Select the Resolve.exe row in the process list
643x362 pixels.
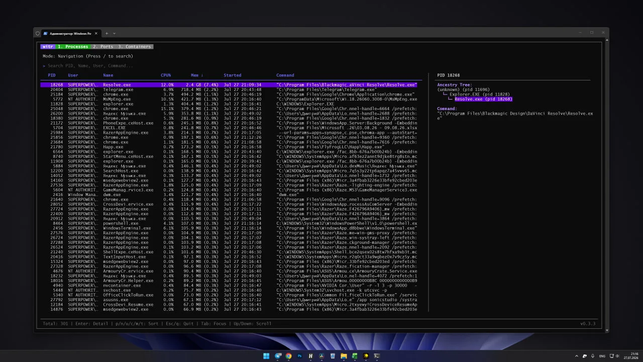(229, 85)
